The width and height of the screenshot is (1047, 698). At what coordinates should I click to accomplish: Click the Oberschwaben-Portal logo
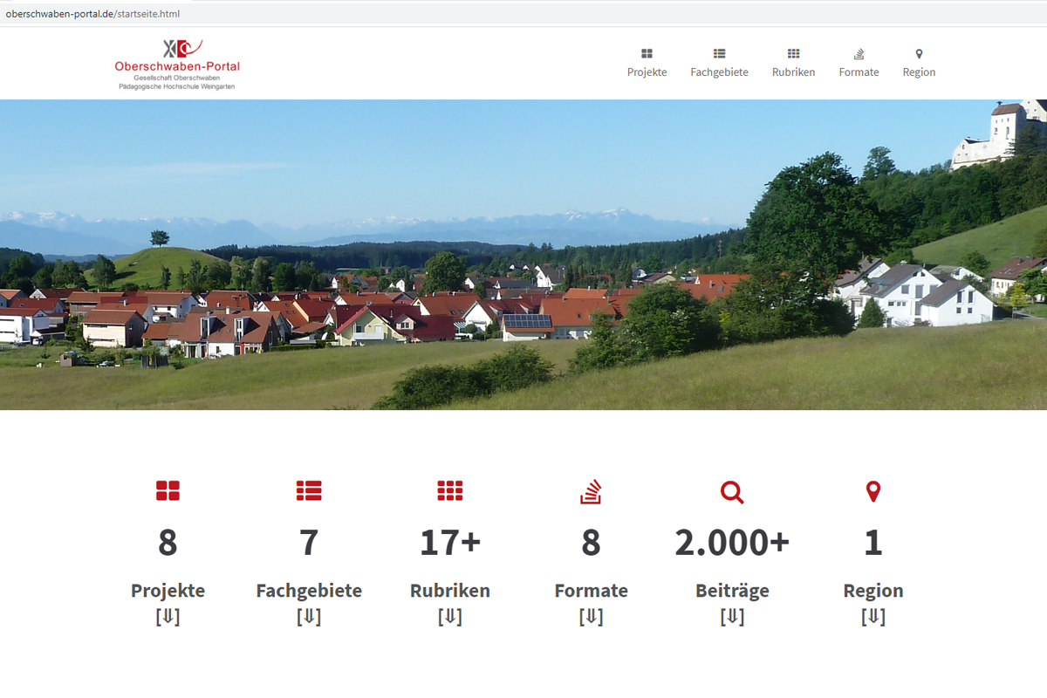point(177,64)
